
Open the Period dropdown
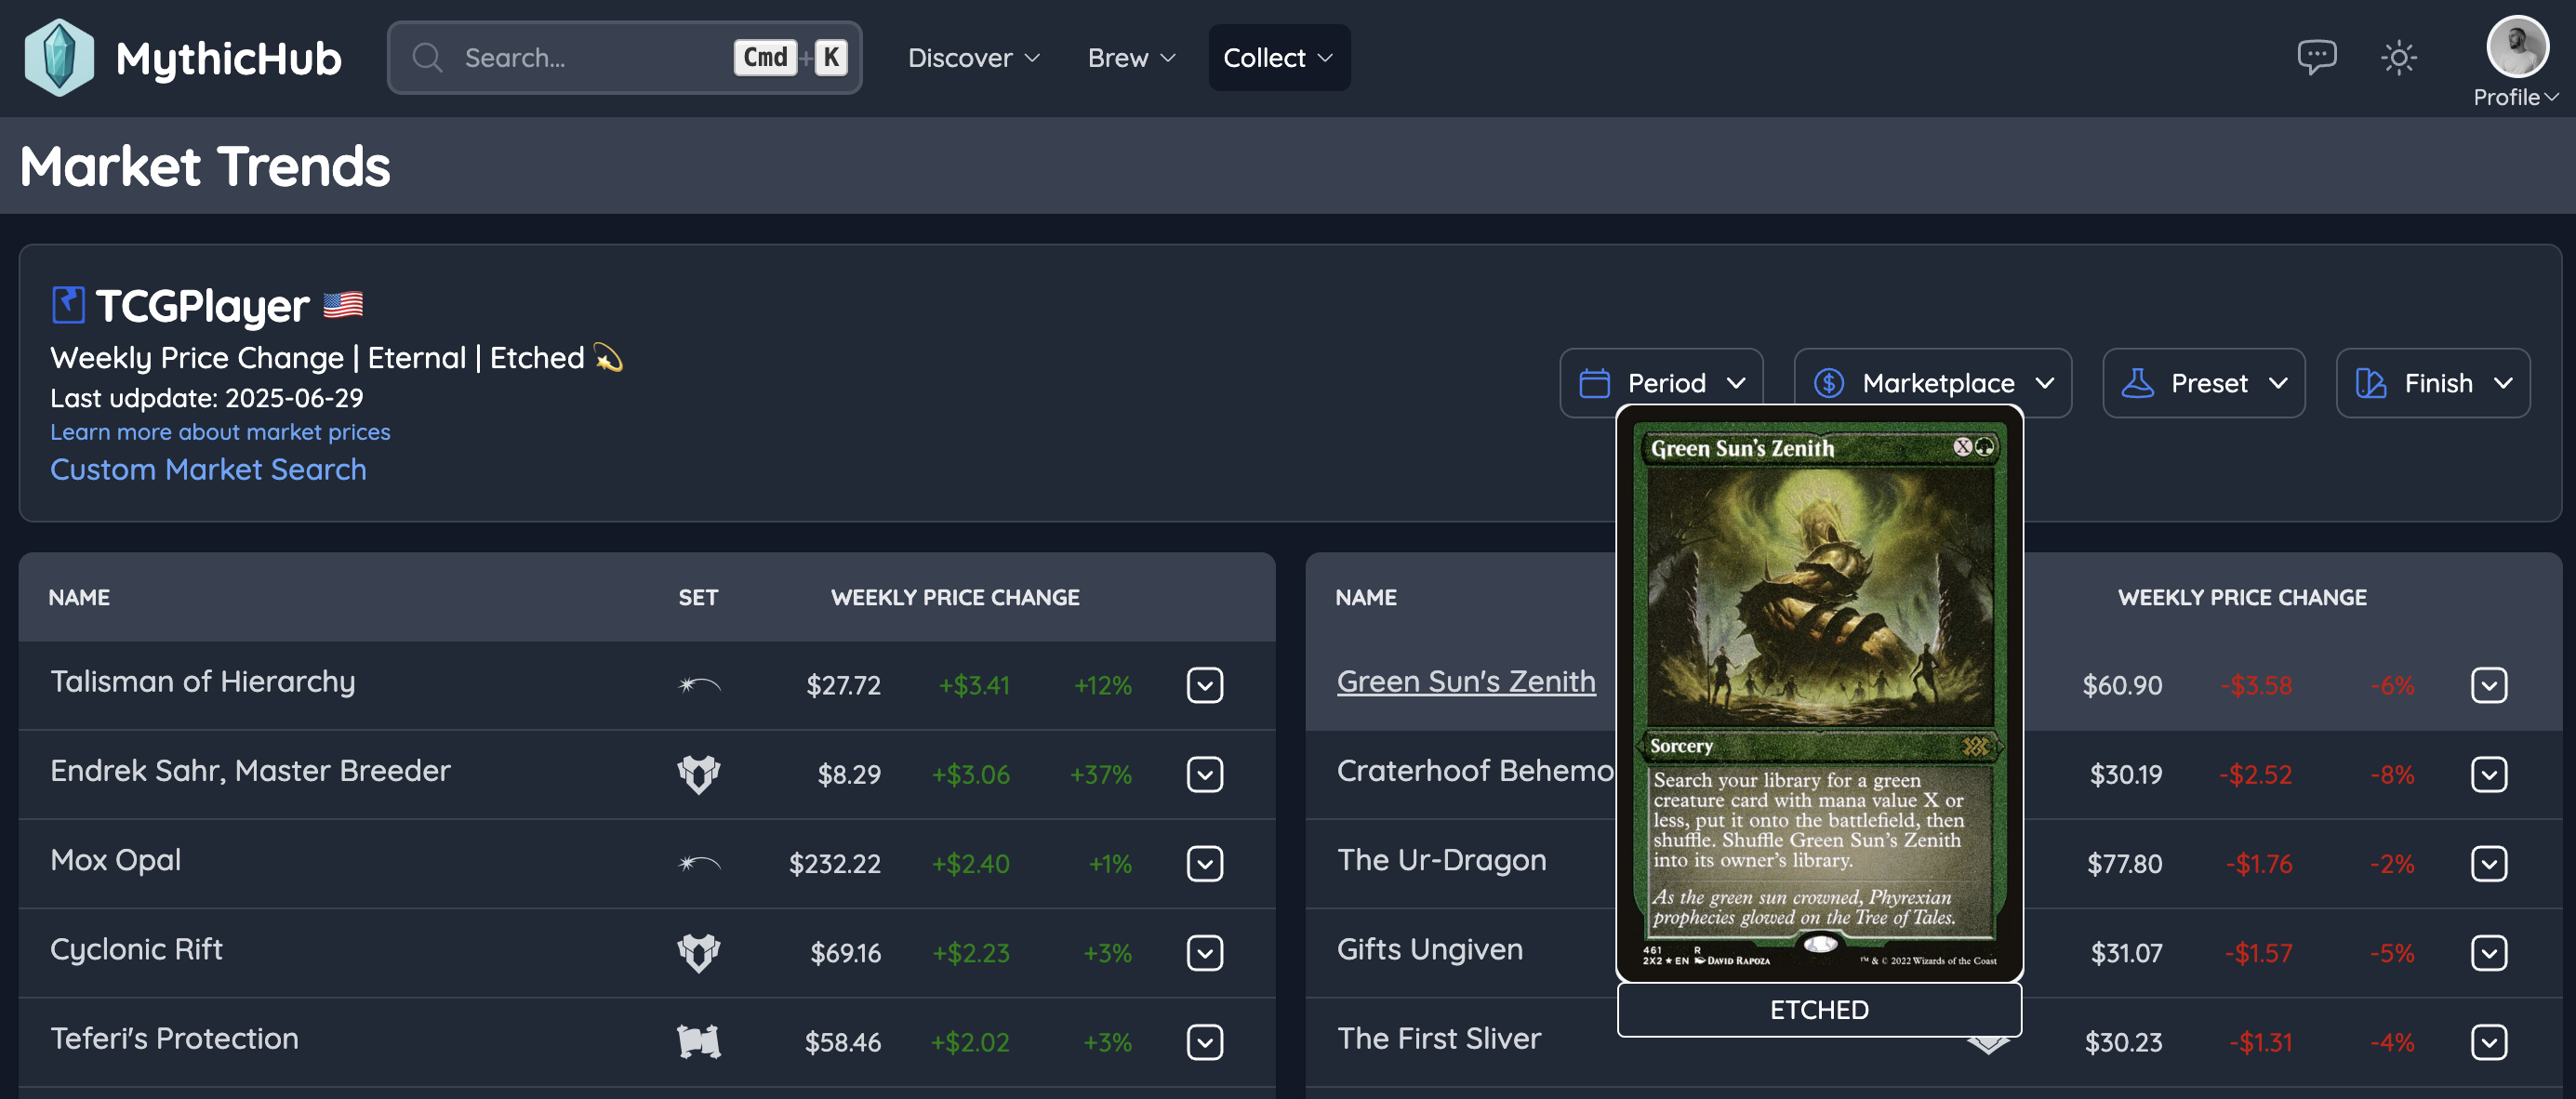pyautogui.click(x=1661, y=383)
